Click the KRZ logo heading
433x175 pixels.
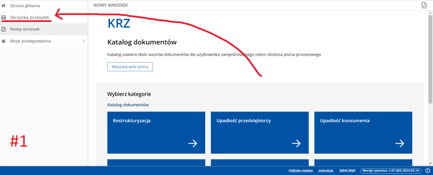click(119, 24)
